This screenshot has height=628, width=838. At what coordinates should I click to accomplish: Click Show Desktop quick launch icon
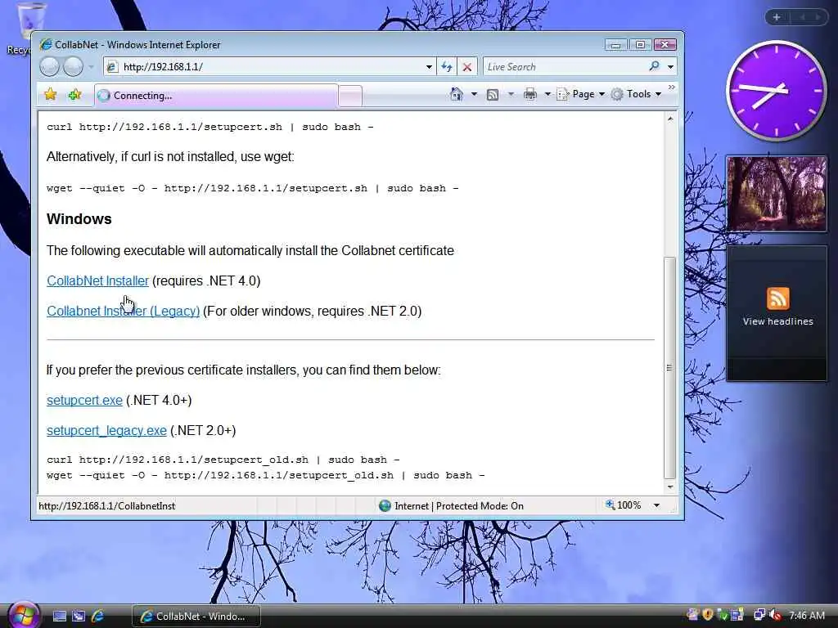(x=60, y=617)
